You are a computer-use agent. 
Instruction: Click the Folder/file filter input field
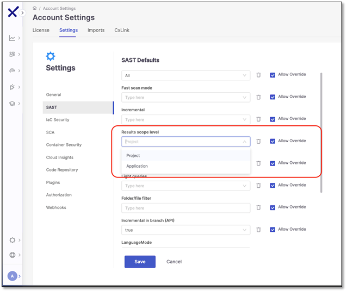tap(185, 208)
